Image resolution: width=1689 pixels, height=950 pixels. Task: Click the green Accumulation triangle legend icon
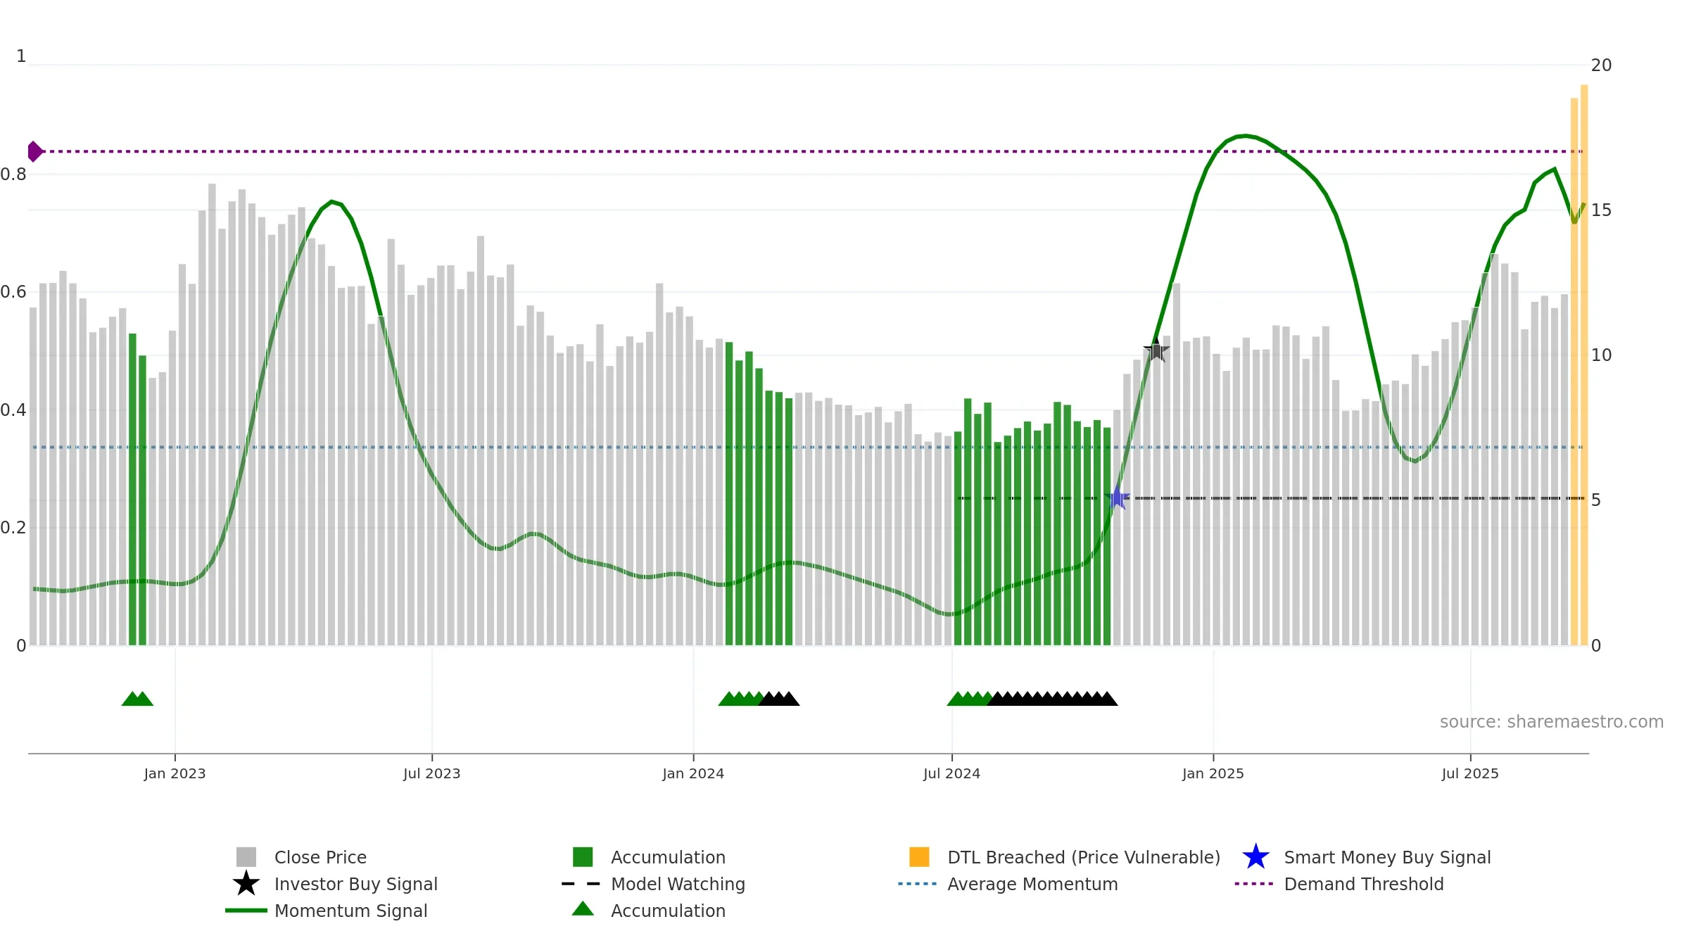tap(583, 909)
